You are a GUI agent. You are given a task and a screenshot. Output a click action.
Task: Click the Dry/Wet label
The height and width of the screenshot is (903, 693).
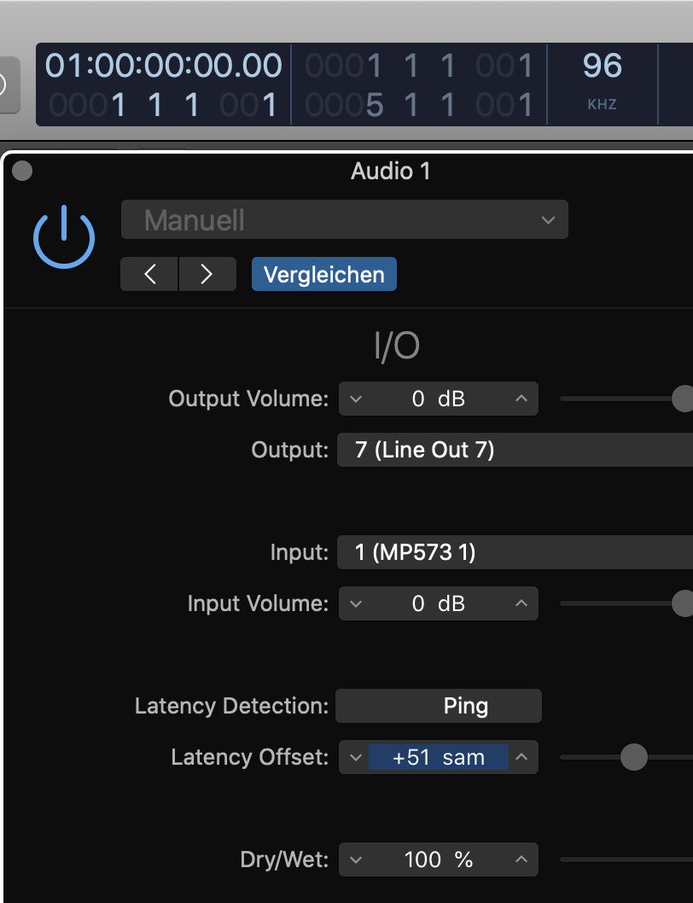tap(284, 859)
